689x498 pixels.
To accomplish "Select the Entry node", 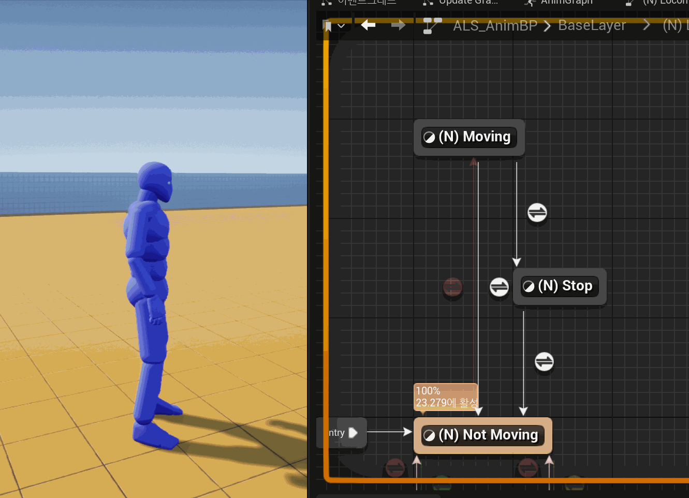I will pyautogui.click(x=342, y=433).
